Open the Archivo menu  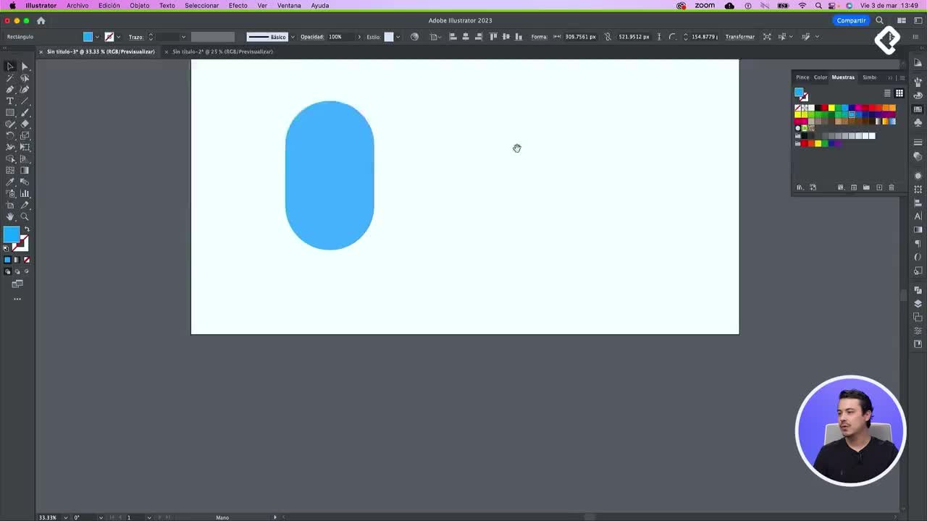[x=77, y=5]
